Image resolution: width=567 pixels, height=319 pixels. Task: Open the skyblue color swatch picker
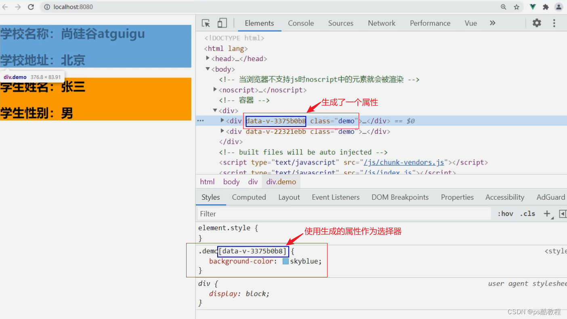[x=286, y=261]
